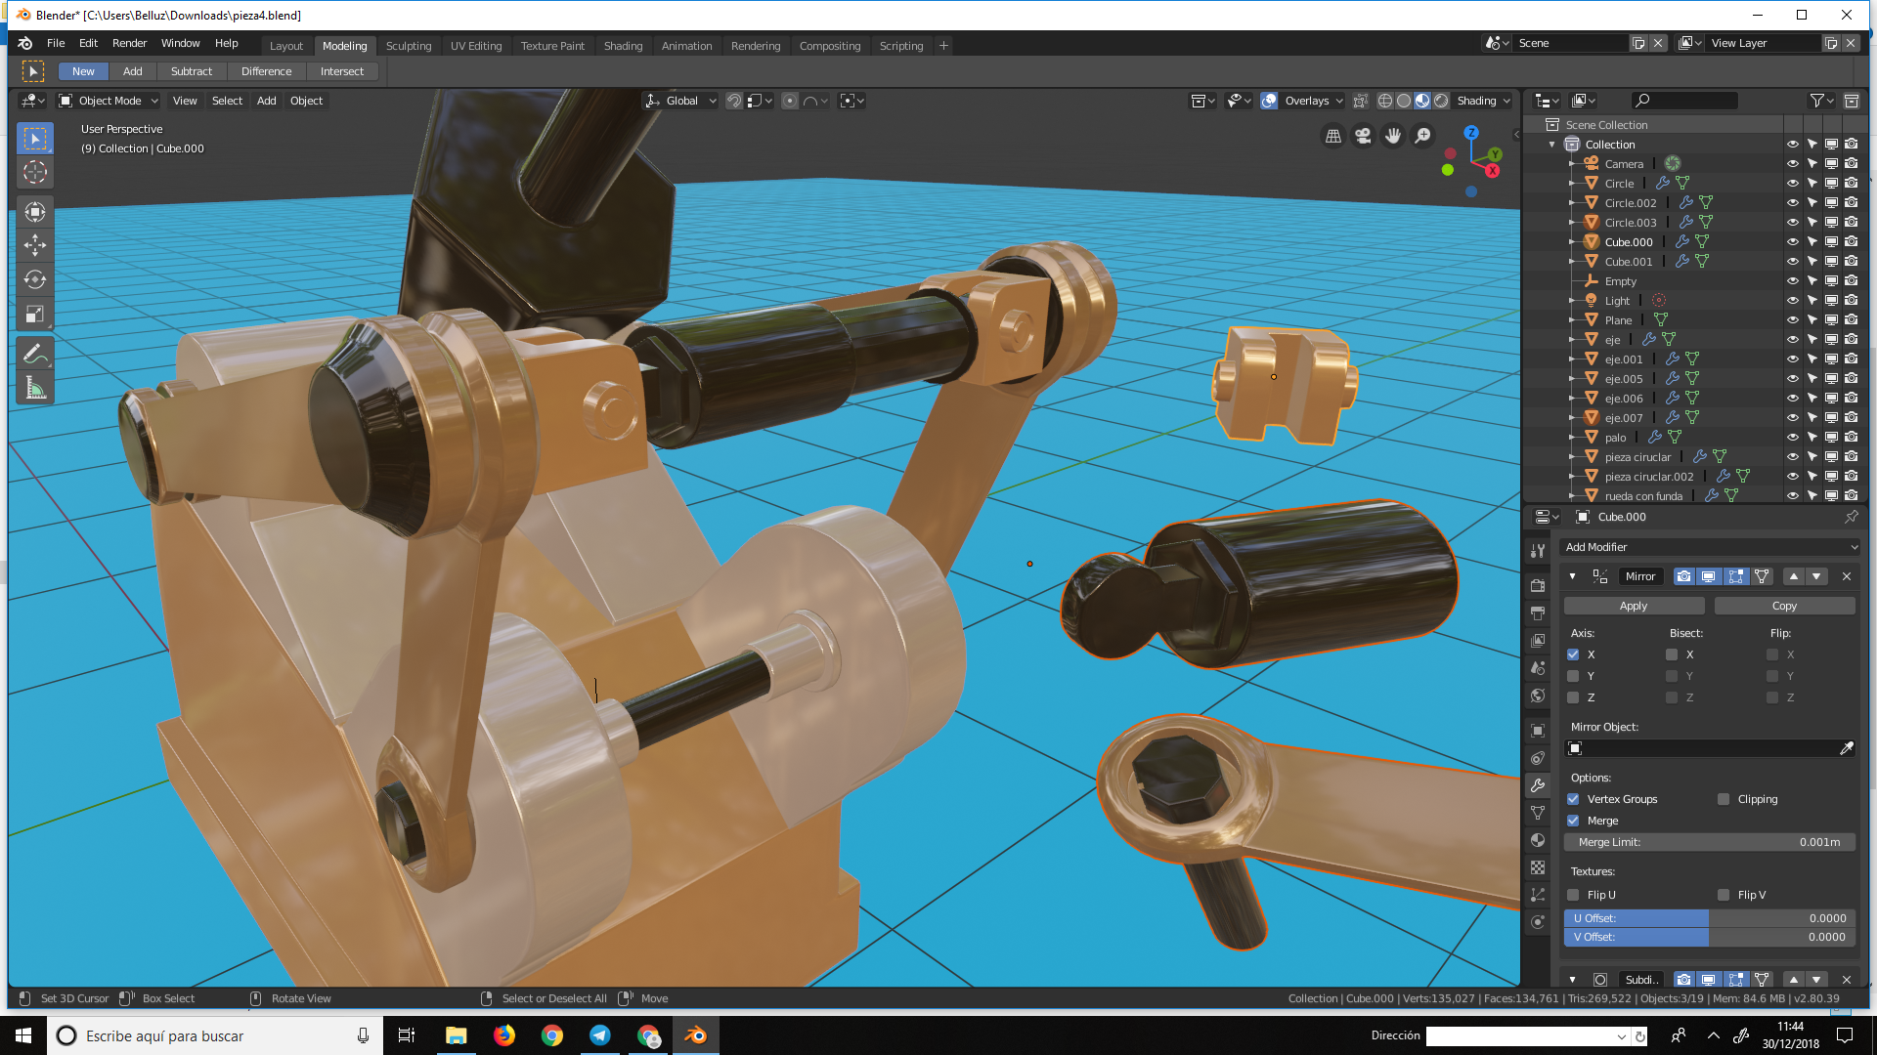Screen dimensions: 1877x1055
Task: Open the viewport Select menu
Action: pyautogui.click(x=227, y=101)
